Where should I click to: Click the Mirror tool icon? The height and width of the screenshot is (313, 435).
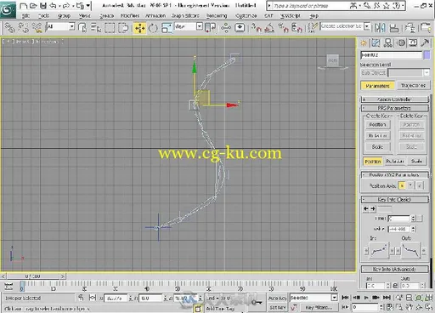click(x=380, y=28)
